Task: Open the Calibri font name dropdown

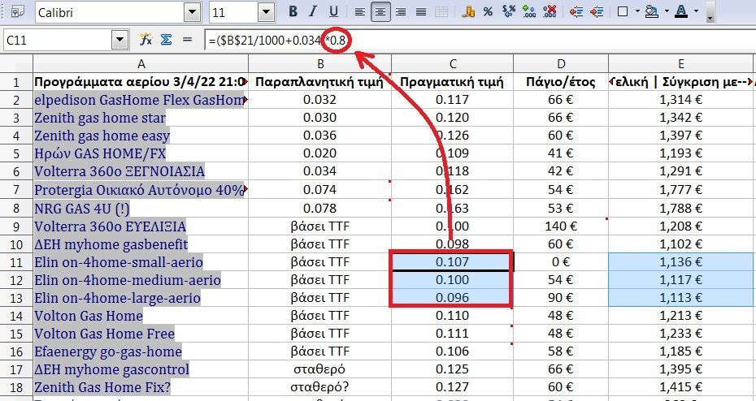Action: 193,12
